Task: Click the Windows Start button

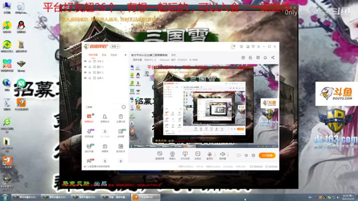Action: tap(4, 197)
